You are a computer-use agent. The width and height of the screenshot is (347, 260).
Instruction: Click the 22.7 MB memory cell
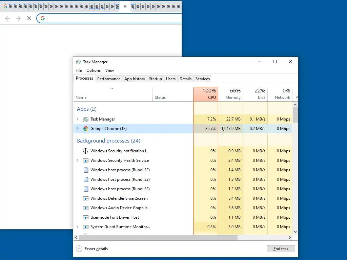tap(230, 119)
